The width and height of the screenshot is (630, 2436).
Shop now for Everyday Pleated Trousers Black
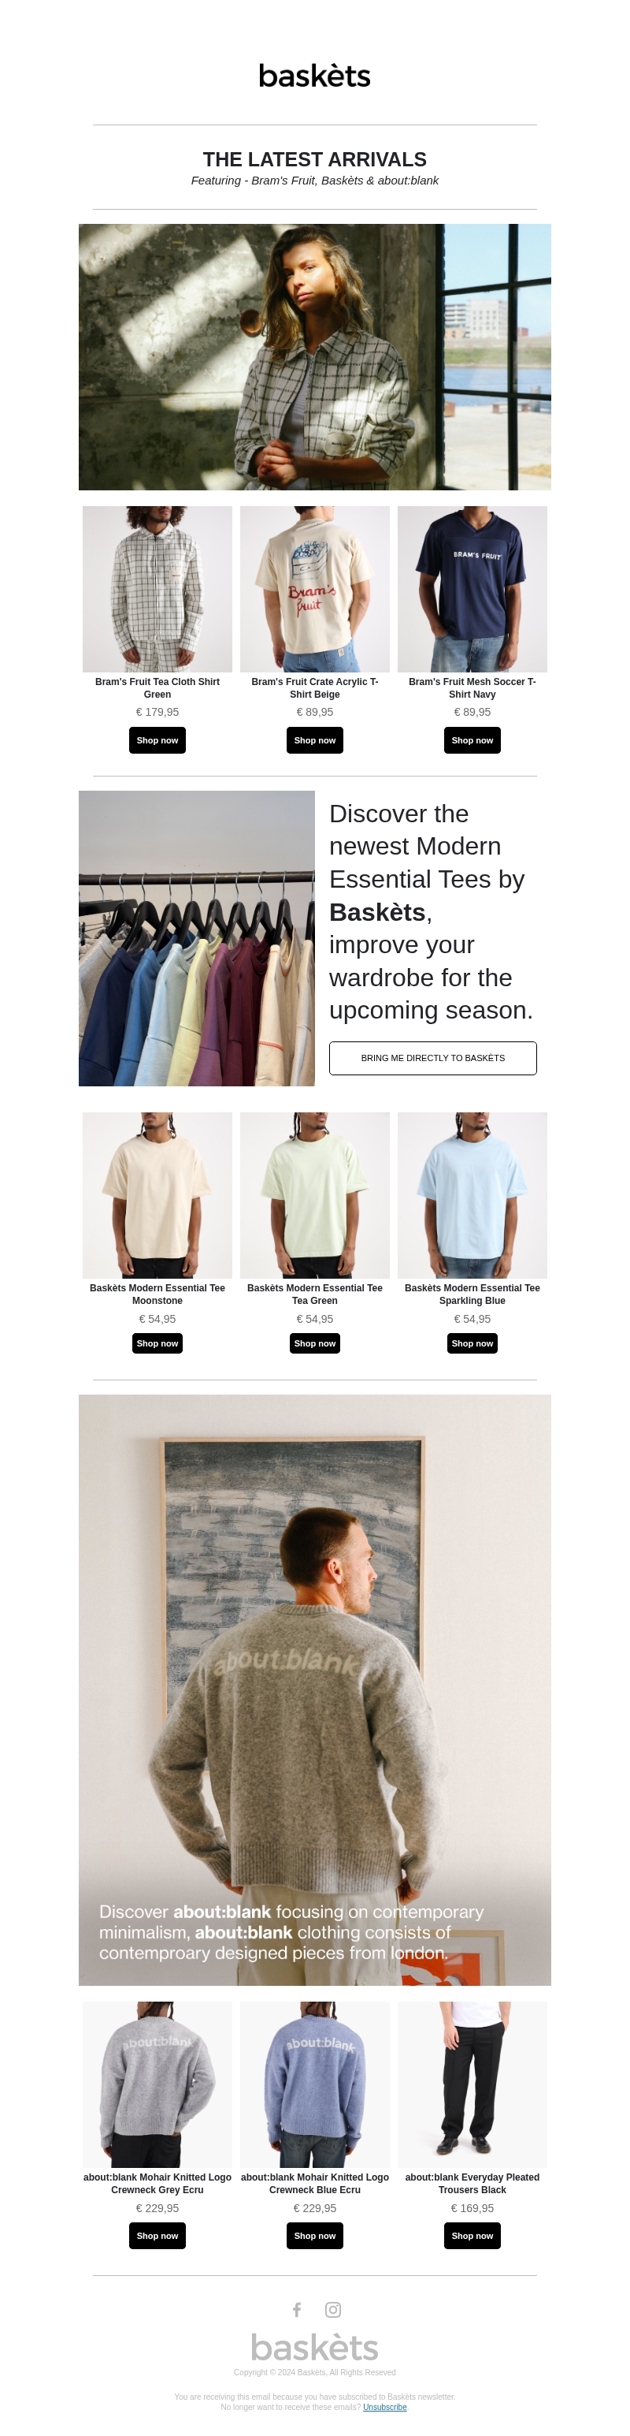(x=472, y=2236)
